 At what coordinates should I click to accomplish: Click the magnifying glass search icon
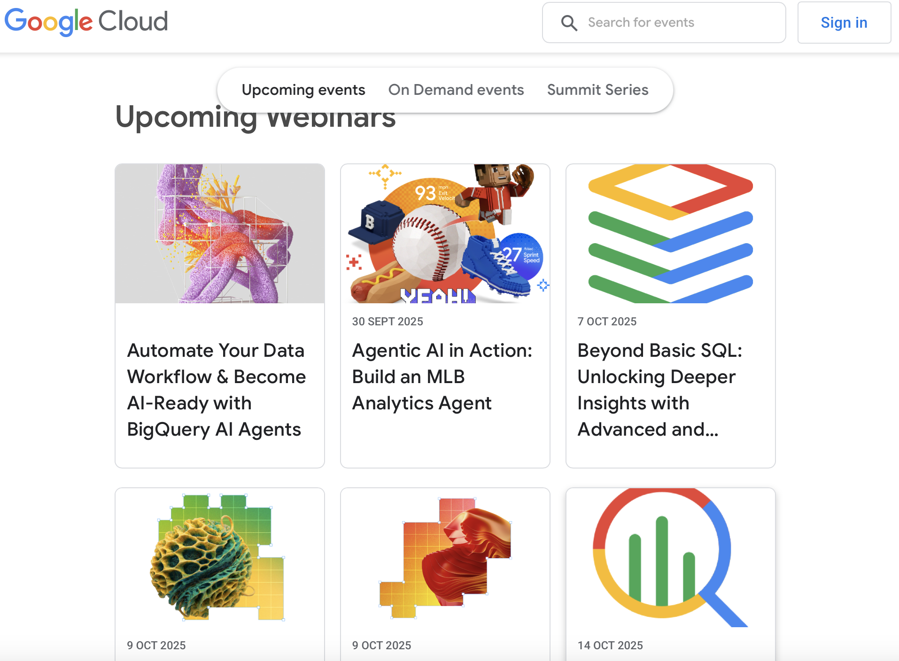(569, 23)
